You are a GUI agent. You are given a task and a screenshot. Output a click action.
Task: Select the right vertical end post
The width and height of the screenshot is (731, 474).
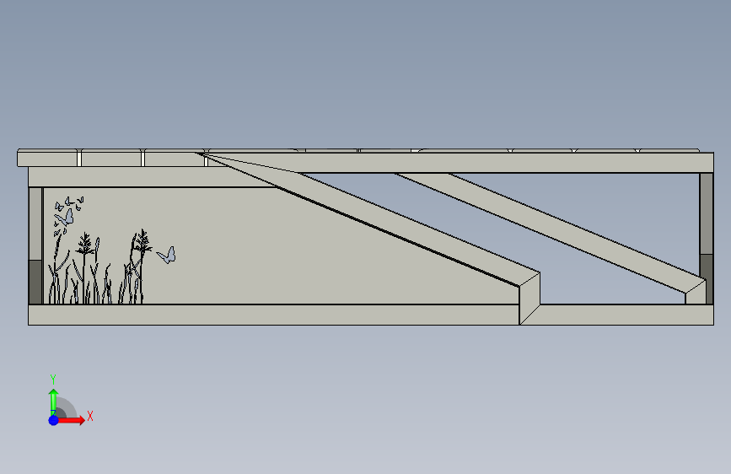(707, 238)
